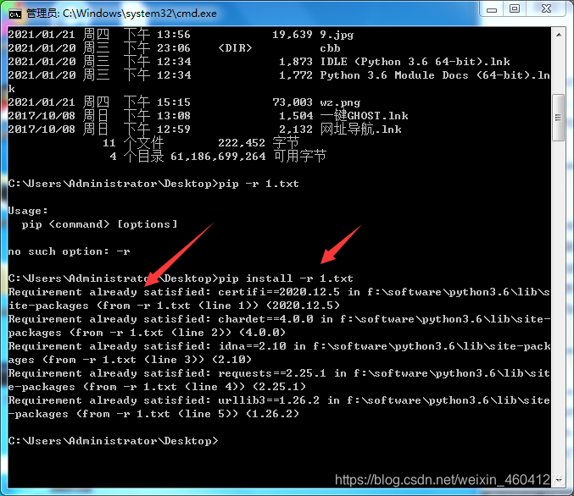Click the 73,003 file size value

[293, 102]
